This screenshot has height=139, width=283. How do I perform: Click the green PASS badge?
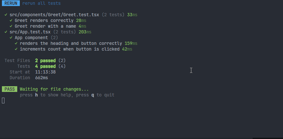click(x=10, y=89)
